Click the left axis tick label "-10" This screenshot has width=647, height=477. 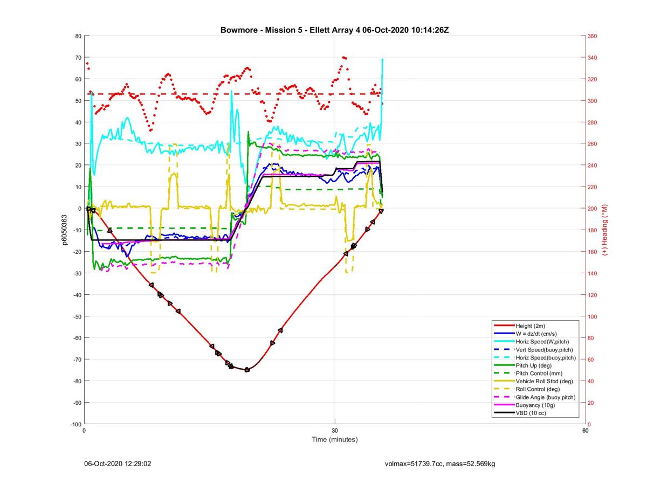pos(77,230)
